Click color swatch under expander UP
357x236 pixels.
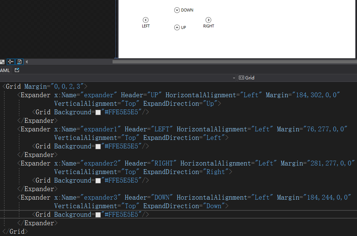pyautogui.click(x=98, y=112)
